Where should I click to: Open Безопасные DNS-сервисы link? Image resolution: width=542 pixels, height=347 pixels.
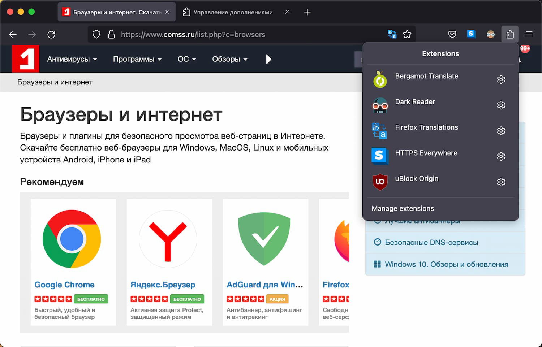coord(431,242)
